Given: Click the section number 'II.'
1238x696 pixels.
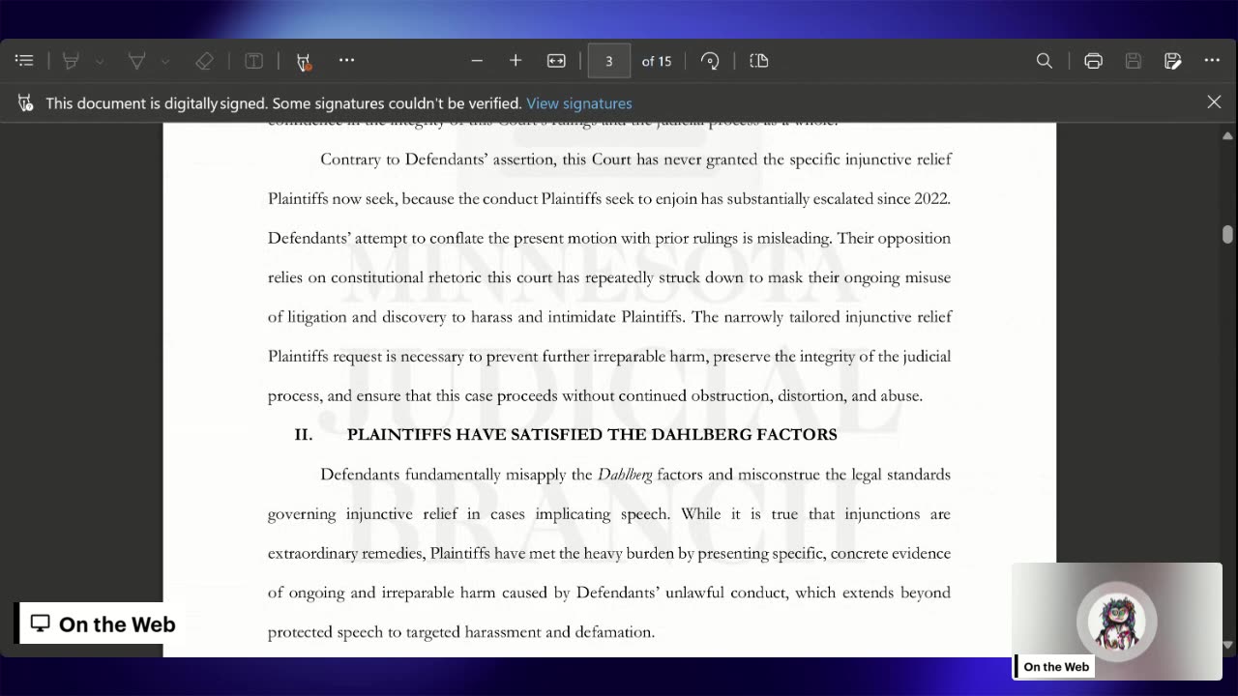Looking at the screenshot, I should pyautogui.click(x=304, y=435).
